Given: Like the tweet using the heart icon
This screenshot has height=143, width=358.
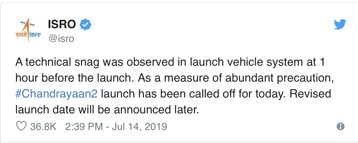Looking at the screenshot, I should pos(21,126).
